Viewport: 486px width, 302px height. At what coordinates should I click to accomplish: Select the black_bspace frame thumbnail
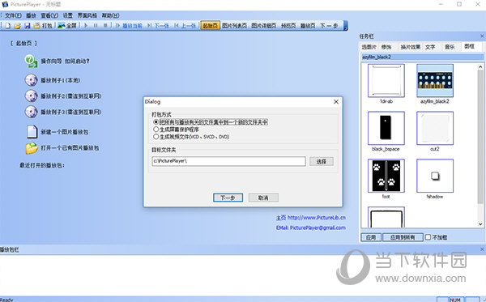pos(386,128)
